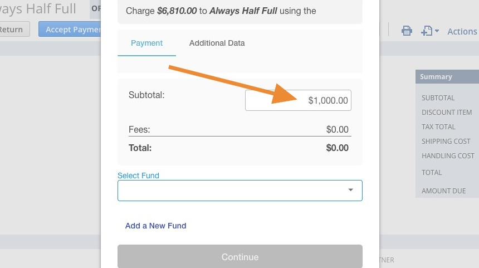The image size is (479, 268).
Task: Click the $6,810.00 charge amount text
Action: click(x=177, y=11)
